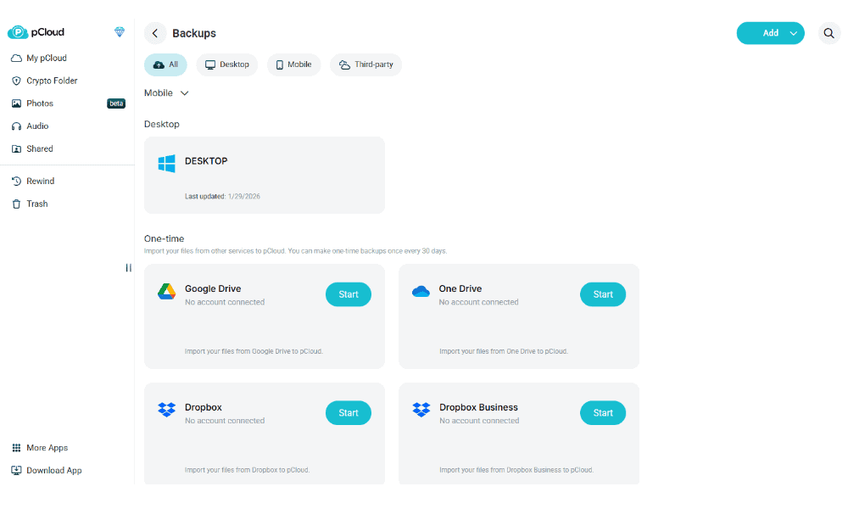Click the Google Drive logo icon
Screen dimensions: 848x509
166,292
